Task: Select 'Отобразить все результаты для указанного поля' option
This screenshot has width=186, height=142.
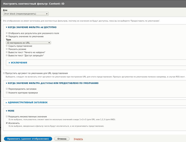Action: (7, 33)
